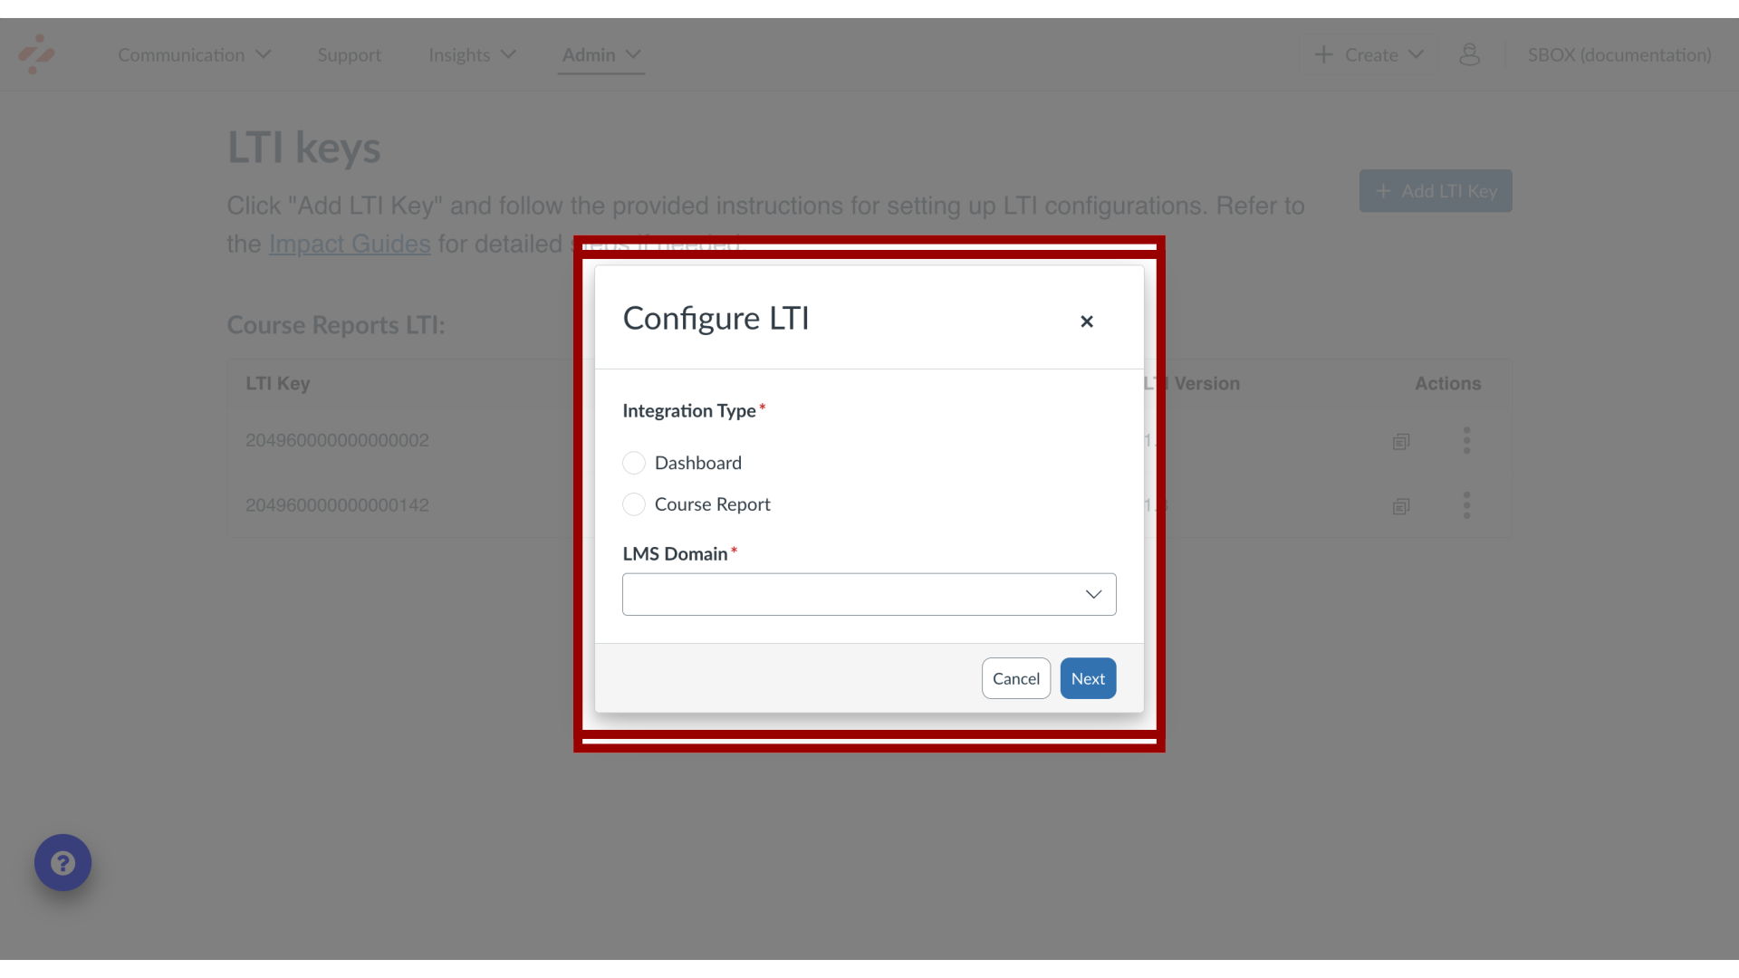The height and width of the screenshot is (978, 1739).
Task: Select the Impact Guides hyperlink
Action: pos(350,244)
